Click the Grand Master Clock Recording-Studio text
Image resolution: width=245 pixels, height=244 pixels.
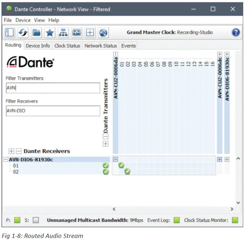pyautogui.click(x=170, y=32)
